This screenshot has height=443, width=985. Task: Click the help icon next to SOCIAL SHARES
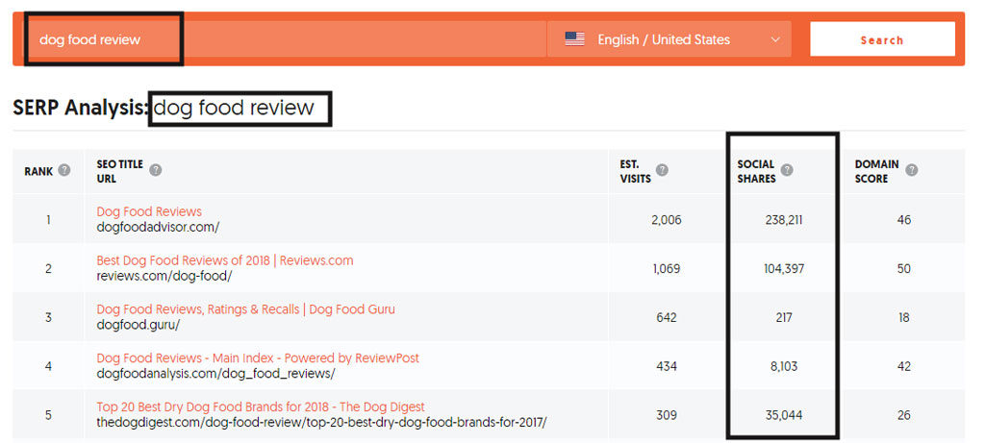[787, 171]
